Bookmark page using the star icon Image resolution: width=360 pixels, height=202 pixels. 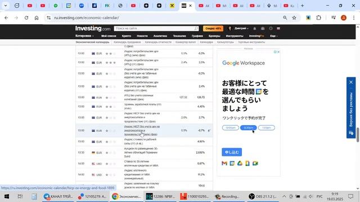pos(294,17)
